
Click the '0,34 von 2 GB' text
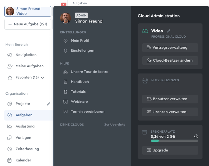(x=163, y=137)
